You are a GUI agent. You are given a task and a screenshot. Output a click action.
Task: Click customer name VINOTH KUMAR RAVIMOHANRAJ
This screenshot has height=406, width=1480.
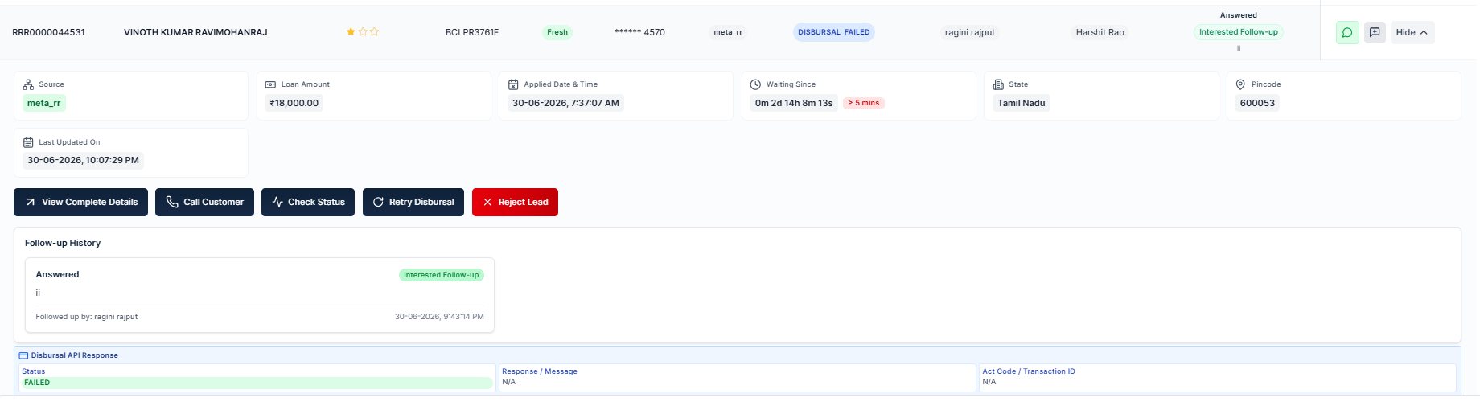click(195, 32)
